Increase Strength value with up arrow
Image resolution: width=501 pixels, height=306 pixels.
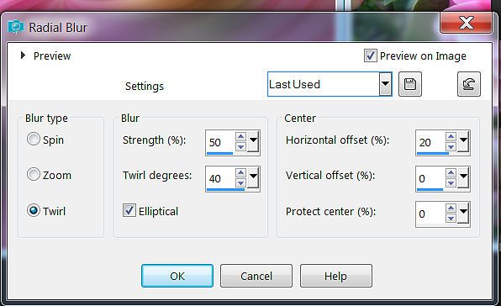click(240, 137)
